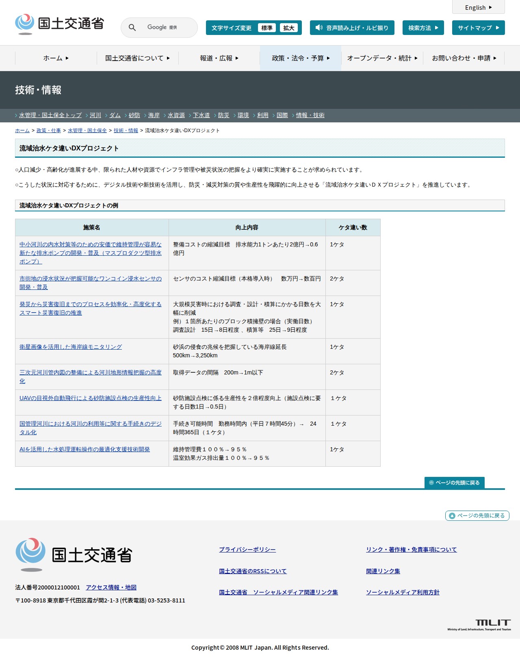The image size is (520, 659).
Task: Open the 国土交通省について menu
Action: point(138,58)
